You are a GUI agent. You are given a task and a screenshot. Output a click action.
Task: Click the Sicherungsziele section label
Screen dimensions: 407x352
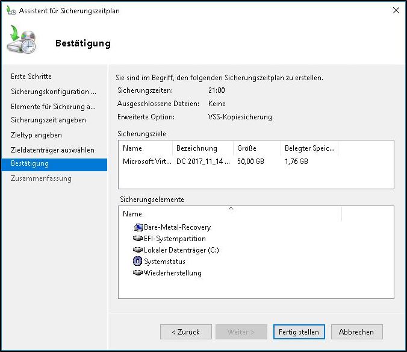[141, 134]
